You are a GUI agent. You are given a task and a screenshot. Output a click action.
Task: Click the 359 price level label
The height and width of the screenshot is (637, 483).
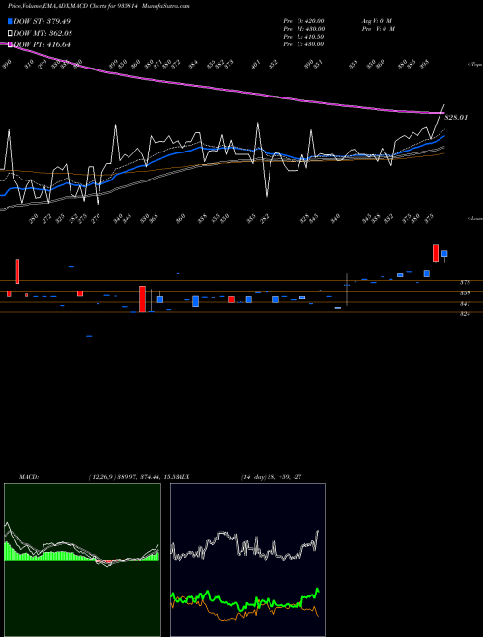point(465,292)
